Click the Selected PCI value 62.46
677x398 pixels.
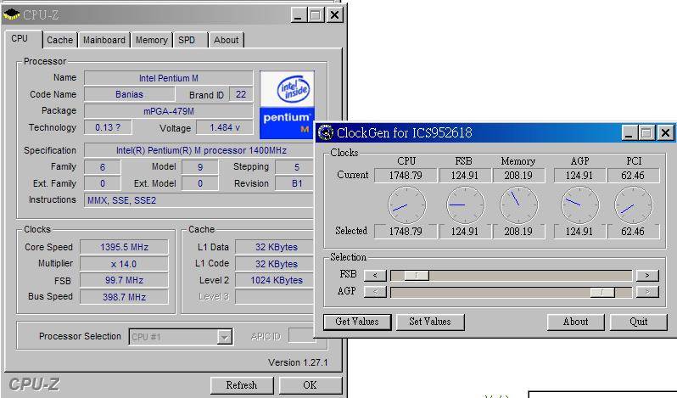(633, 232)
